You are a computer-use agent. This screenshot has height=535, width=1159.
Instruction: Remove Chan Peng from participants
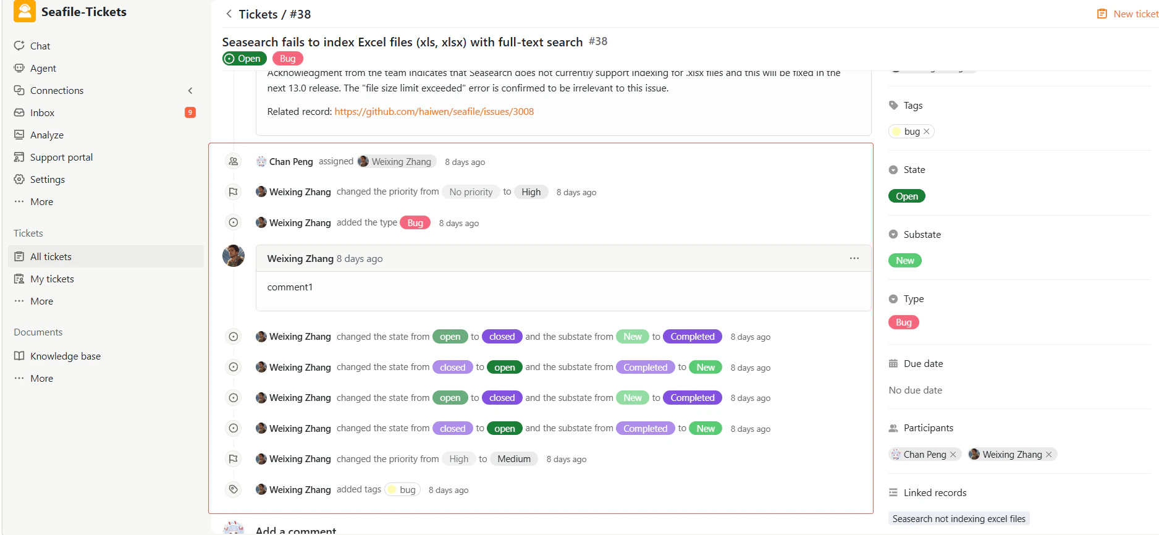point(953,455)
